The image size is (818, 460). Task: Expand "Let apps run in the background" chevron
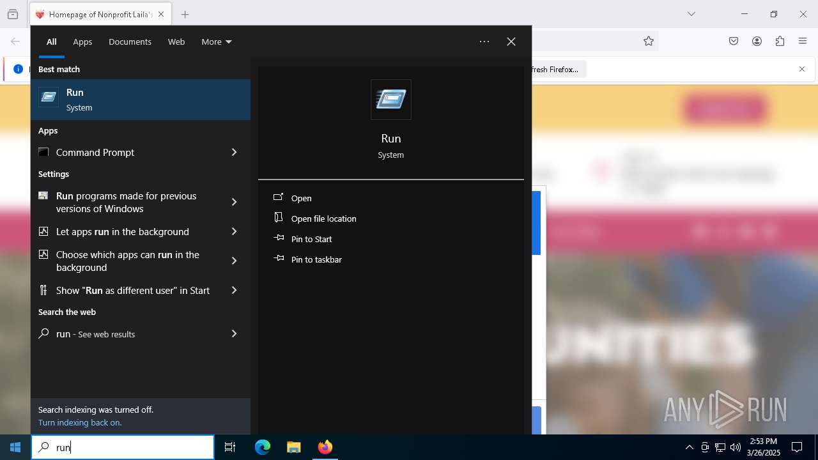[234, 231]
